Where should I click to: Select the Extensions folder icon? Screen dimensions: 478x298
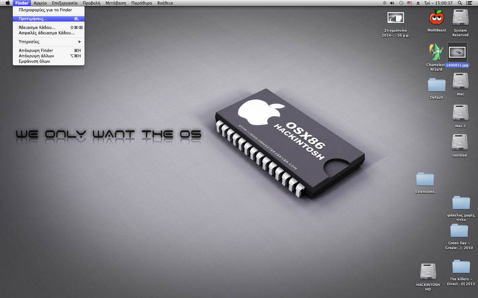tap(425, 179)
